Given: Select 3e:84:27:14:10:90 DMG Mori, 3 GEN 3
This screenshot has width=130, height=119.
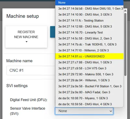Looking at the screenshot, I should pos(89,15).
